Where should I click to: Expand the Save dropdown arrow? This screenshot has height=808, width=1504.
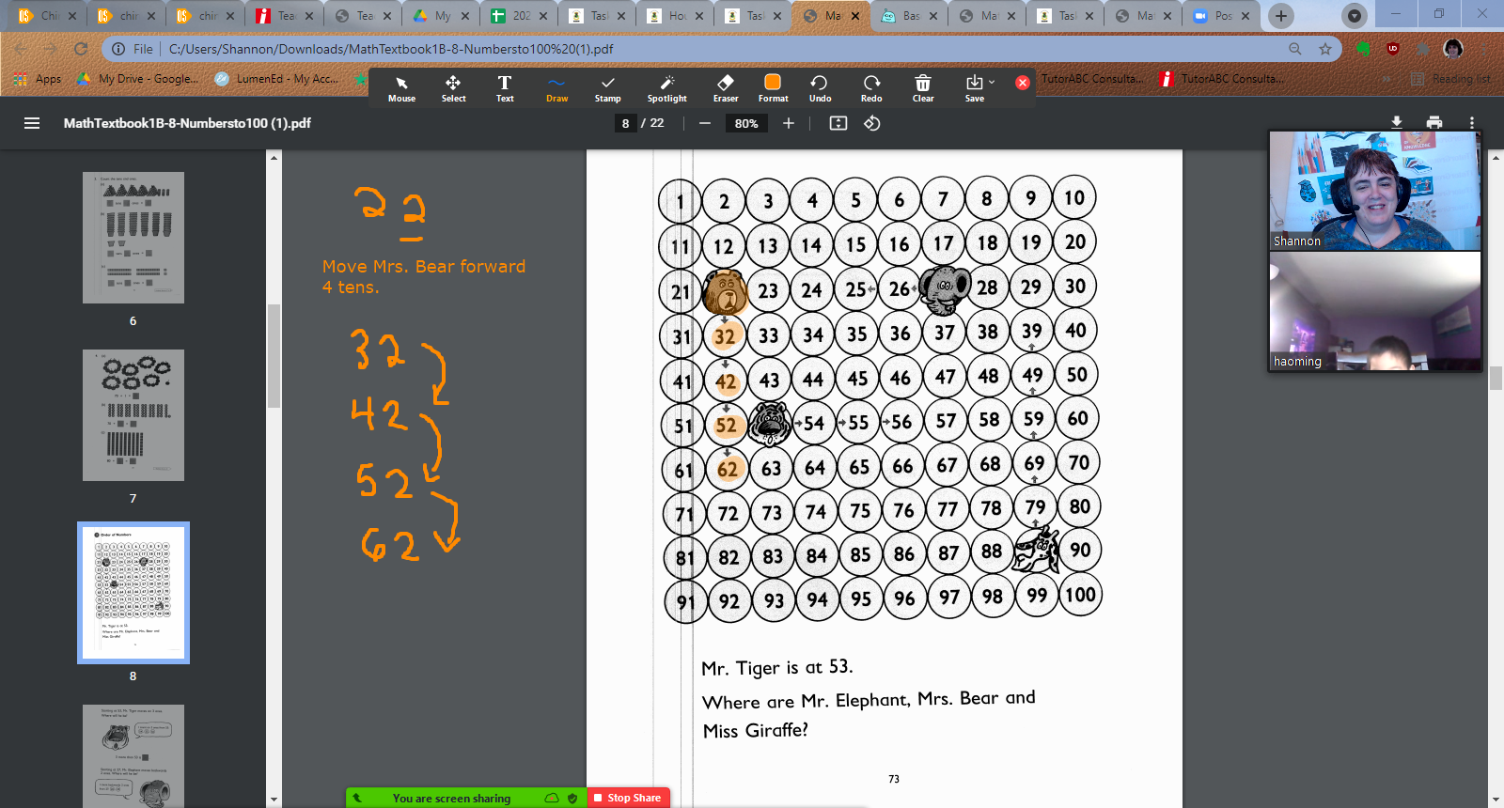992,82
